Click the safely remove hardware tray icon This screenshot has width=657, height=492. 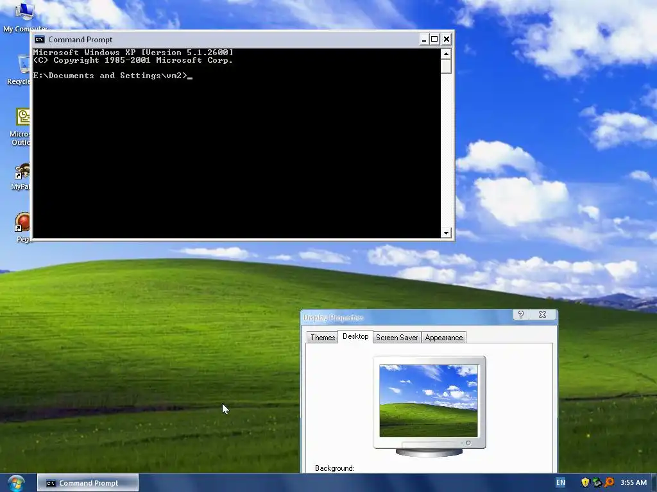coord(597,482)
